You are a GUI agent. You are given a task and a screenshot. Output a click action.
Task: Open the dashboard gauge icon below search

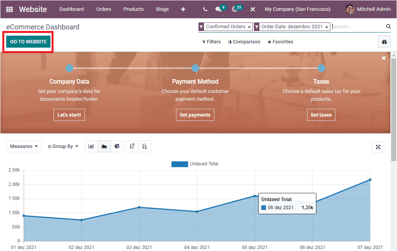(384, 41)
